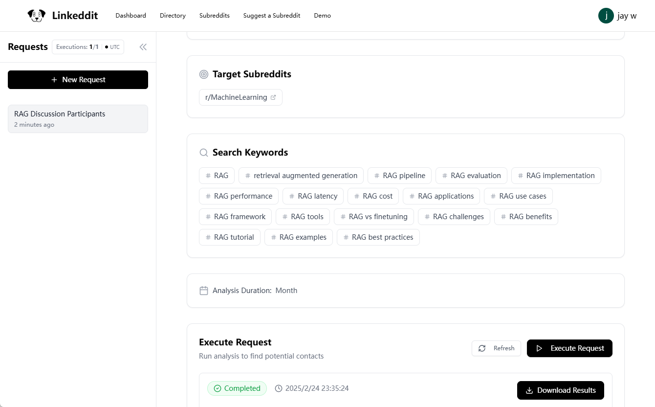Viewport: 655px width, 407px height.
Task: Click the RAG use cases tag
Action: pyautogui.click(x=518, y=196)
